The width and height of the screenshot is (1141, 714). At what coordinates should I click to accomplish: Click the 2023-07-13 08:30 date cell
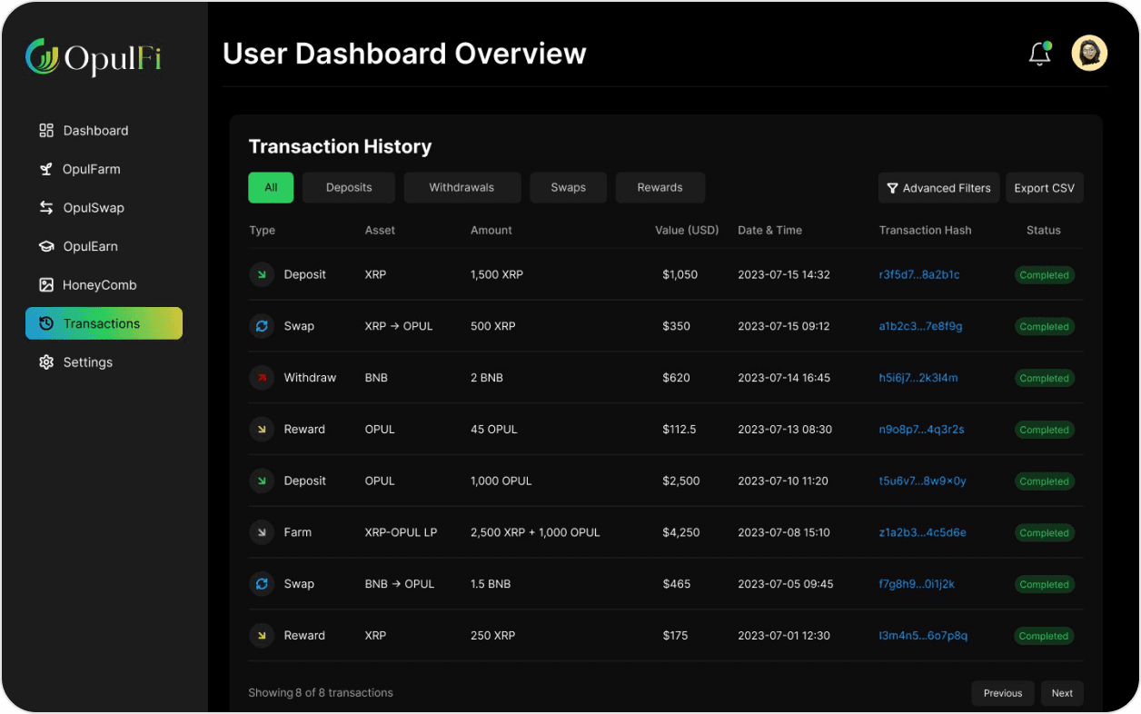click(x=785, y=430)
